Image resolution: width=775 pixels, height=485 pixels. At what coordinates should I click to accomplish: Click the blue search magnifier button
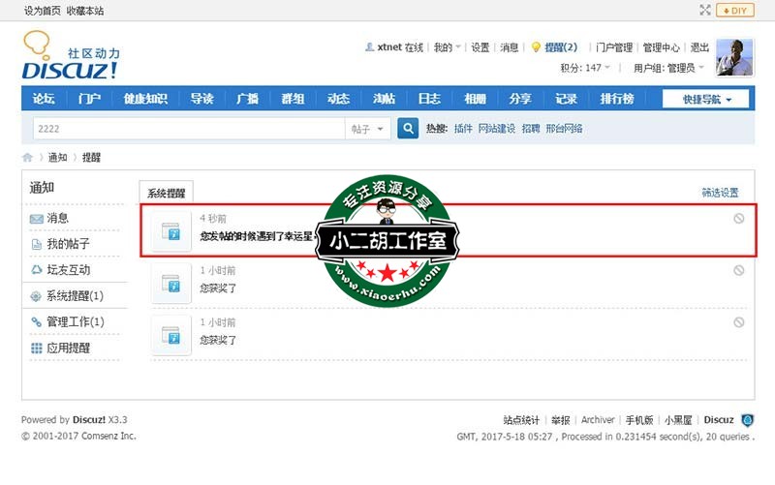coord(408,128)
